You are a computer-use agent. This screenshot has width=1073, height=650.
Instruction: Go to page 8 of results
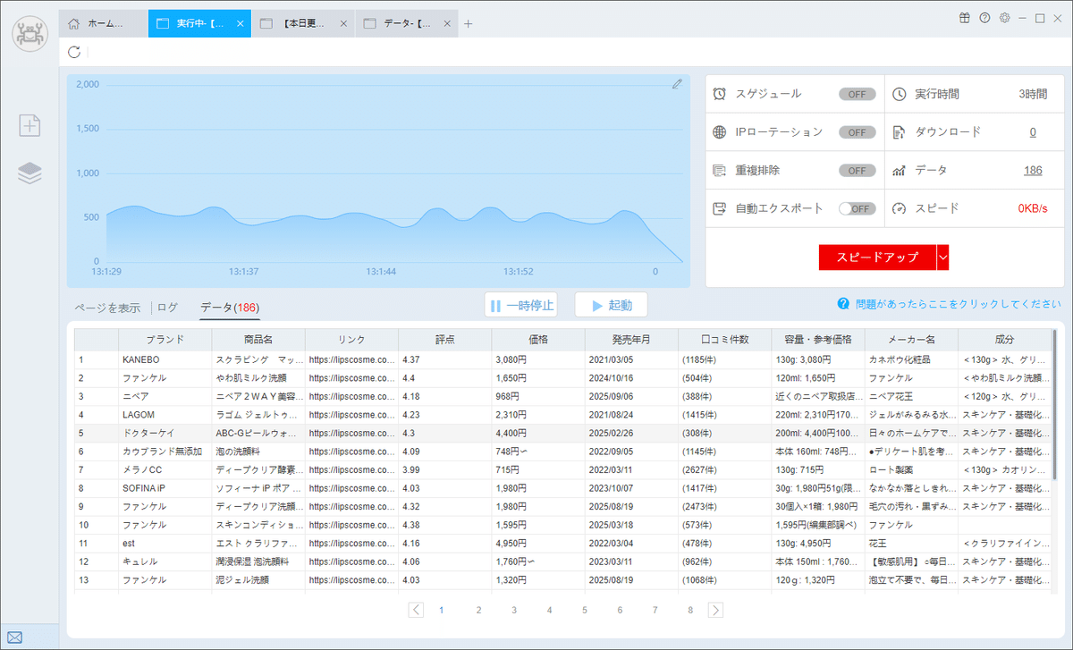690,610
